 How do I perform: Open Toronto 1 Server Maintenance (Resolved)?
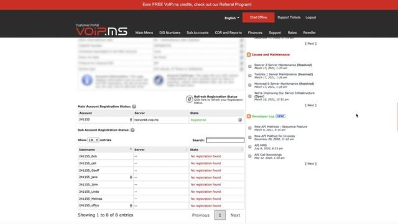click(284, 75)
